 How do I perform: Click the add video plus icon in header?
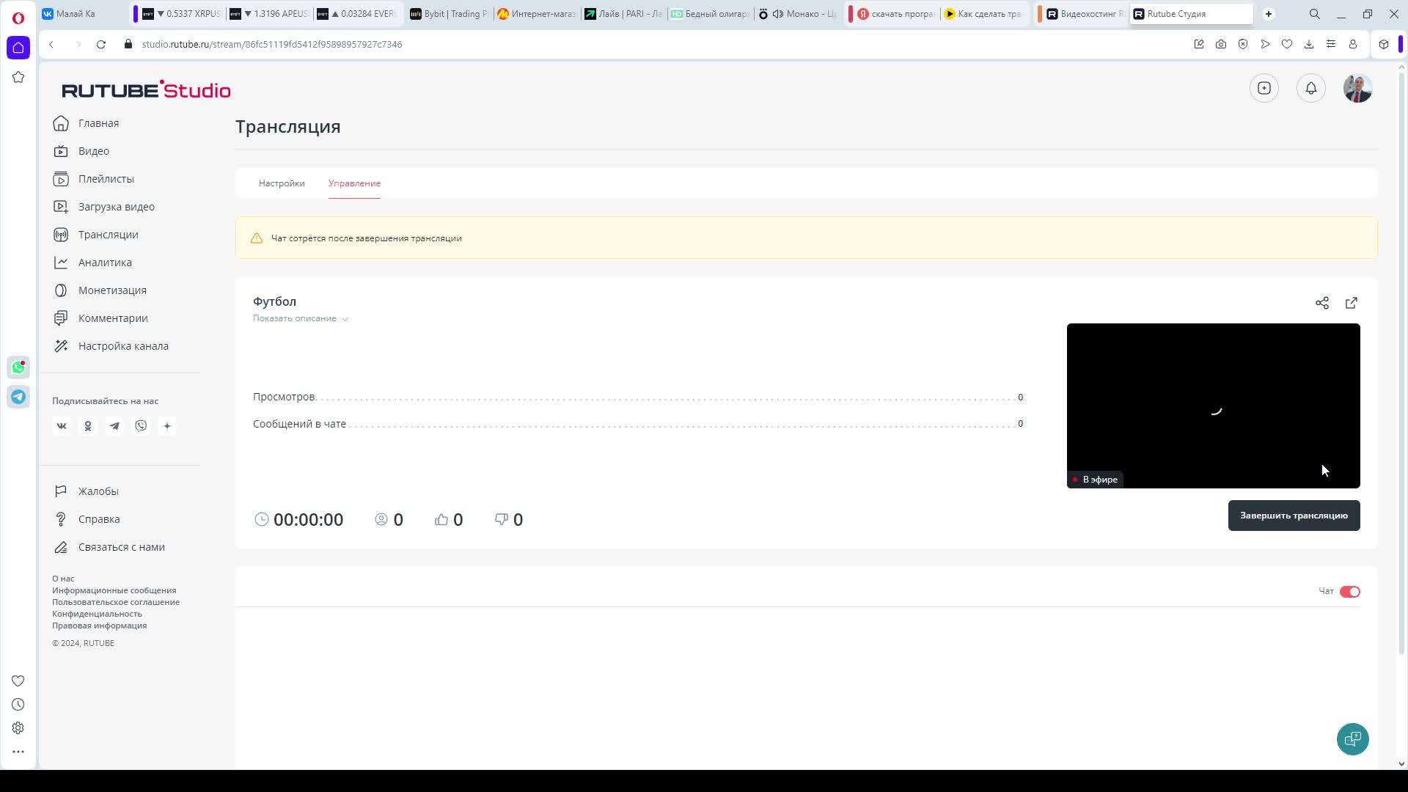[x=1264, y=88]
